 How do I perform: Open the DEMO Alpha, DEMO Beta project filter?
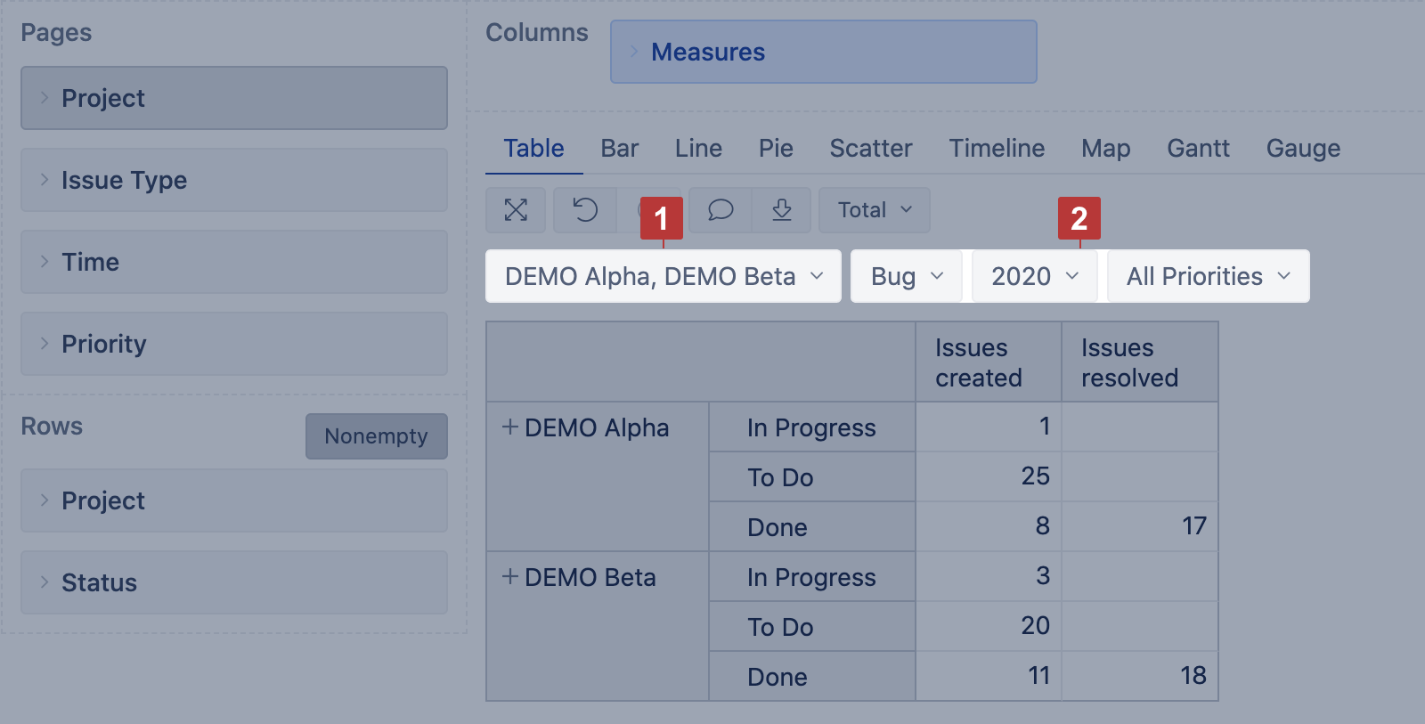663,276
